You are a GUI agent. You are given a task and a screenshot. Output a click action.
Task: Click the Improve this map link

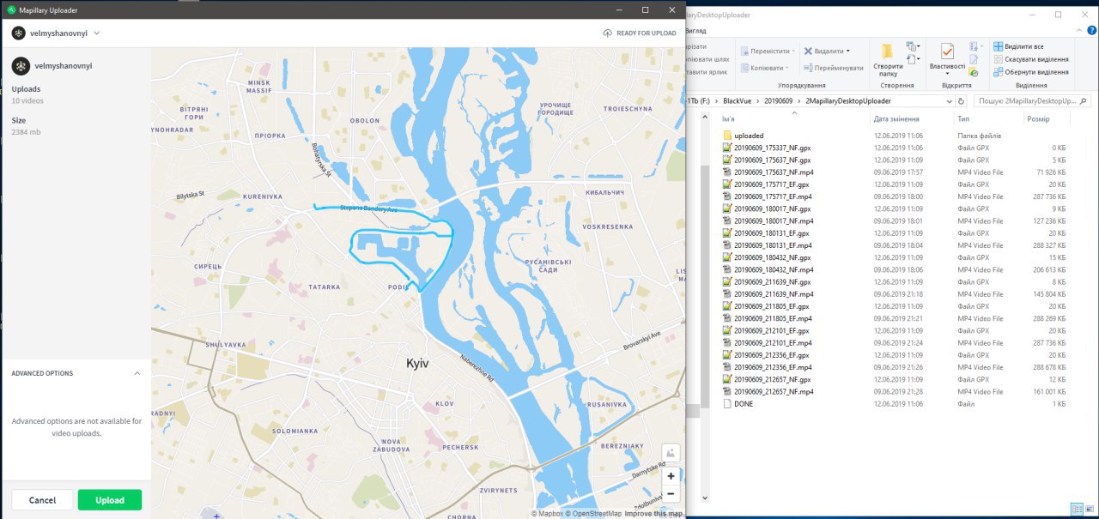click(653, 513)
